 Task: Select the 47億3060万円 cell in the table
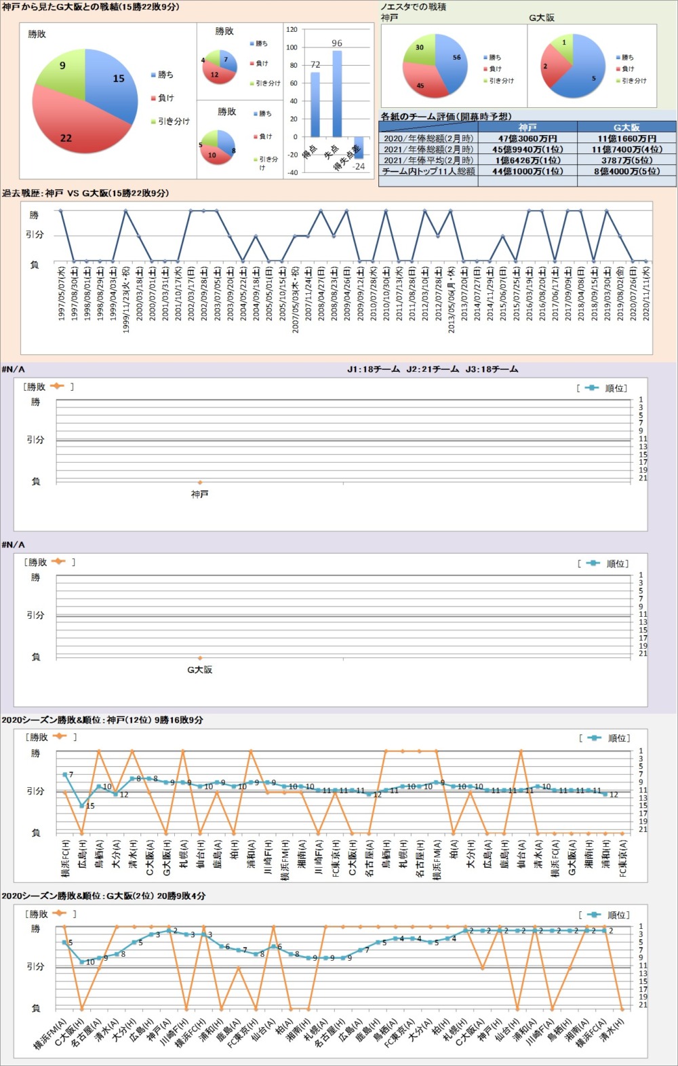coord(527,138)
